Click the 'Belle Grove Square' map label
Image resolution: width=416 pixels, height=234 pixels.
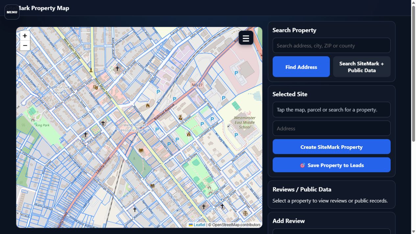click(59, 89)
